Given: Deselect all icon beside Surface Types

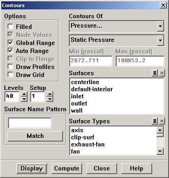Looking at the screenshot, I should click(x=162, y=121).
